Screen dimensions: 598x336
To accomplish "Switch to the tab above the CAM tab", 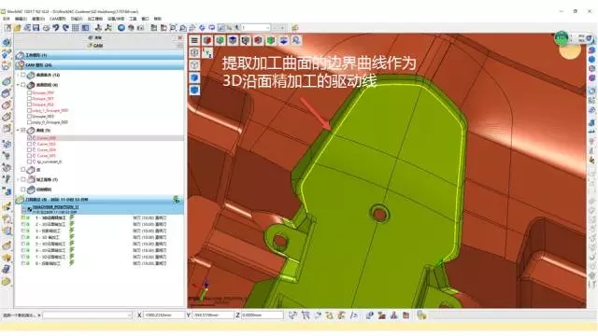I will [x=95, y=37].
